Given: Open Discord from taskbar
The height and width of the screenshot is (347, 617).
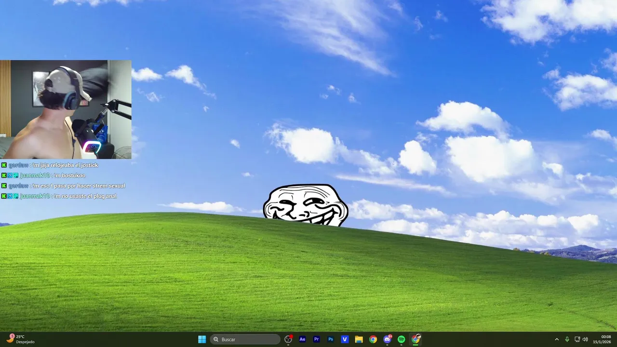Looking at the screenshot, I should coord(387,339).
